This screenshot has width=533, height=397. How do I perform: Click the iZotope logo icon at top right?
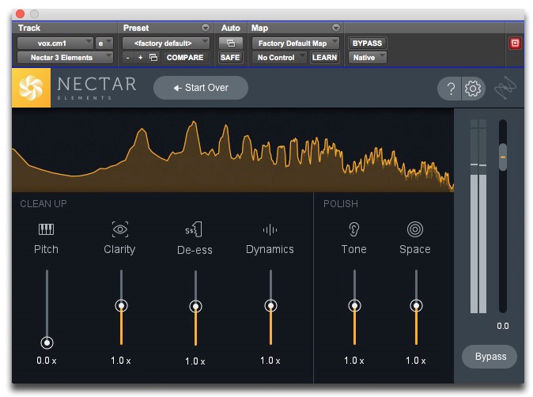[x=505, y=88]
